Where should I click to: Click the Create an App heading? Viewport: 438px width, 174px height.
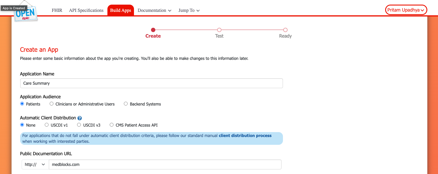click(39, 50)
